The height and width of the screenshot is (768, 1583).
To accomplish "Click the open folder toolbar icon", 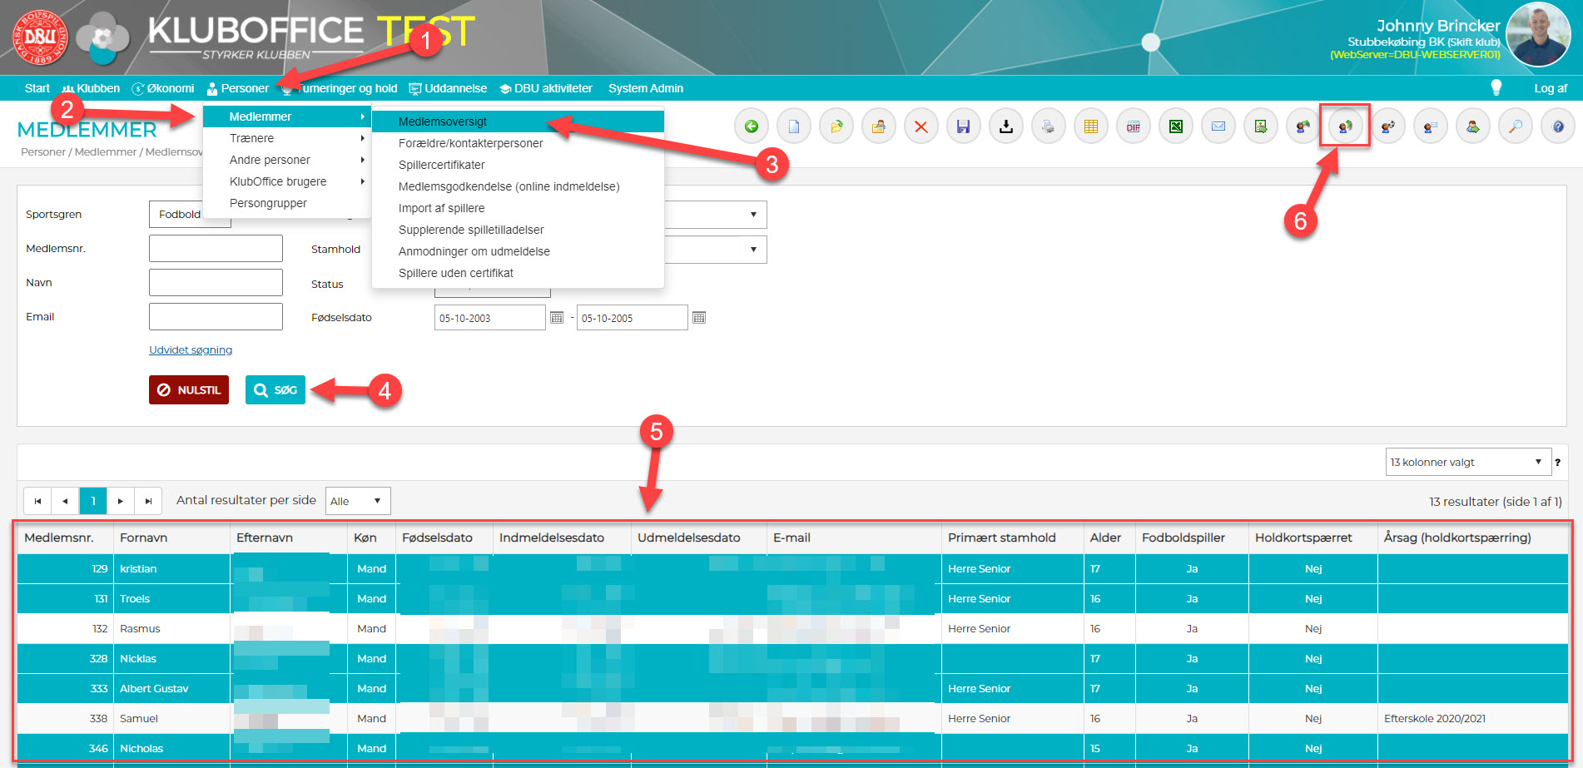I will pyautogui.click(x=836, y=126).
